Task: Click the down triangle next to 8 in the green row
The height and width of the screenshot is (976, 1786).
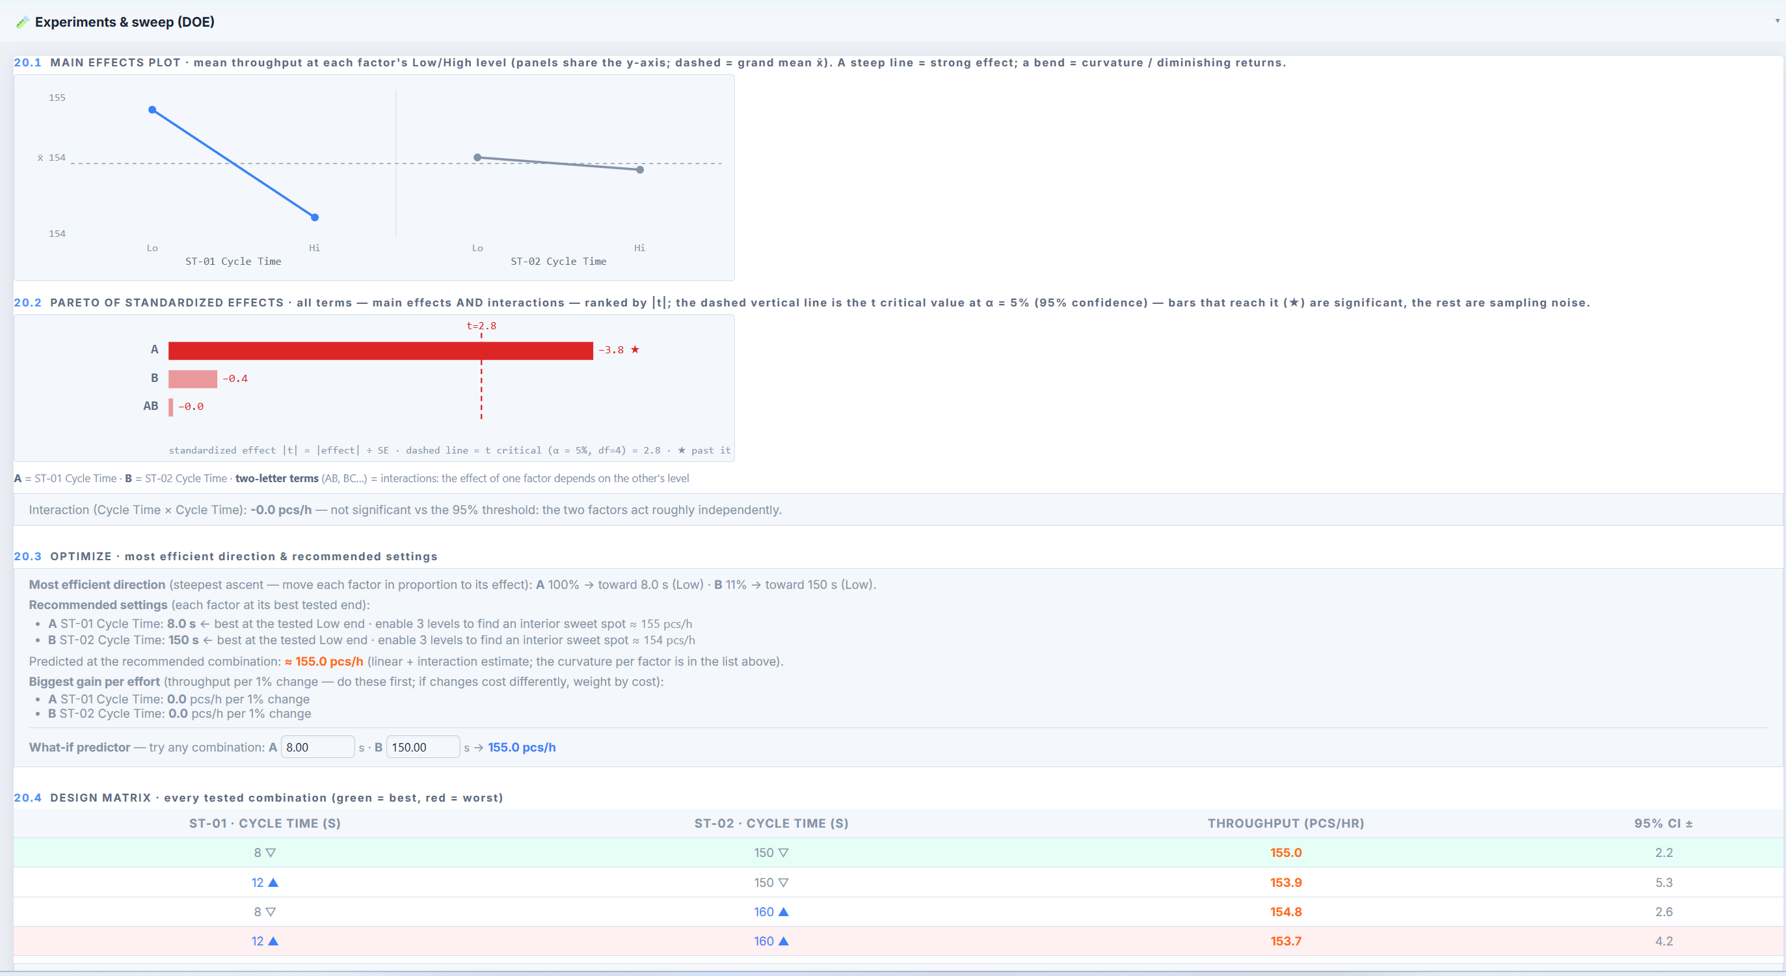Action: point(271,853)
